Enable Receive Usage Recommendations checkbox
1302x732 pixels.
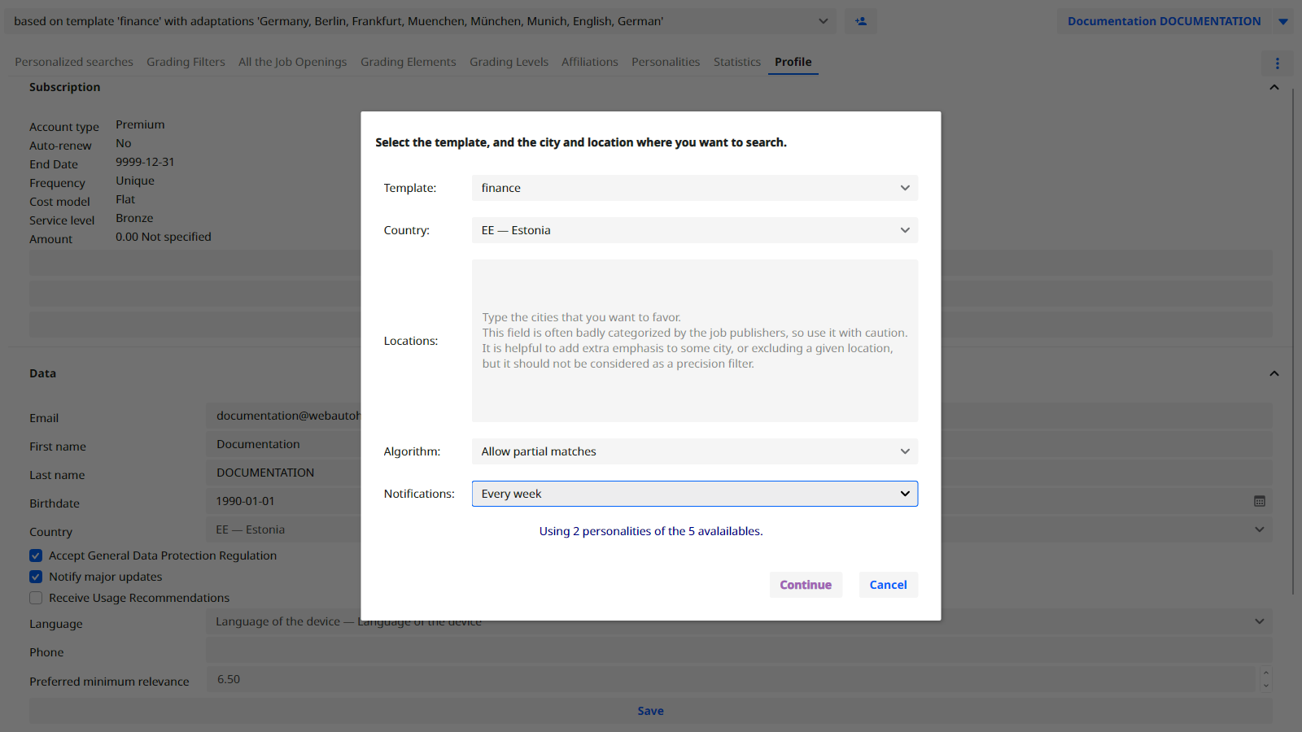tap(36, 598)
